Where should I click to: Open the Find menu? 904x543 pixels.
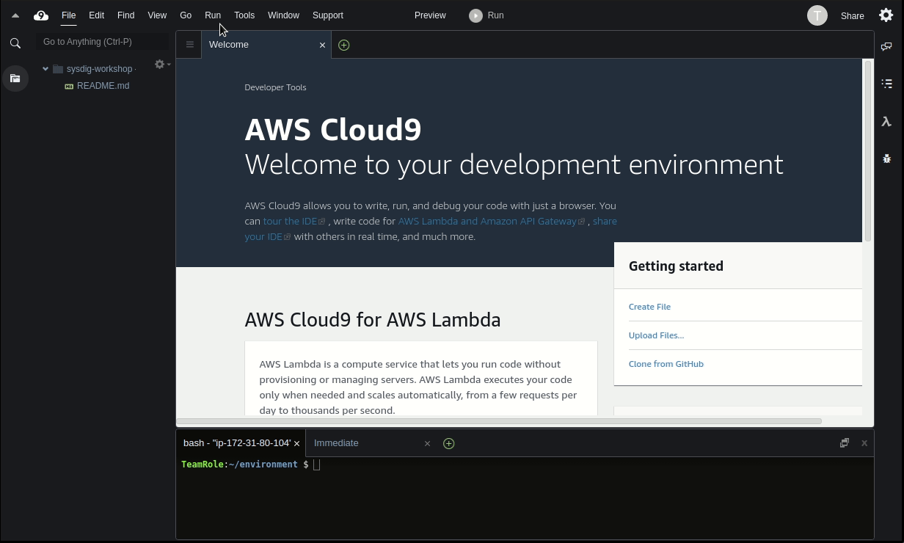(x=125, y=15)
